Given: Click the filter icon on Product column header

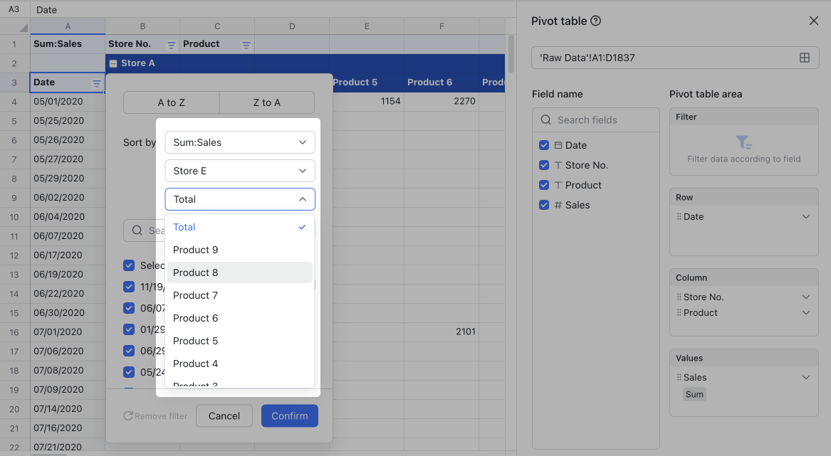Looking at the screenshot, I should [246, 43].
